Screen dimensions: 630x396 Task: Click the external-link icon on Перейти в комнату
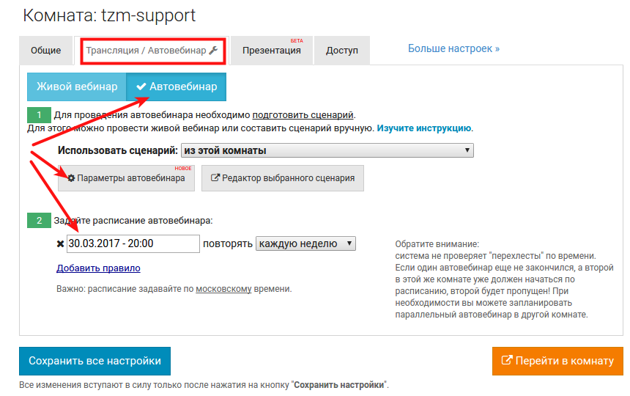pyautogui.click(x=507, y=361)
